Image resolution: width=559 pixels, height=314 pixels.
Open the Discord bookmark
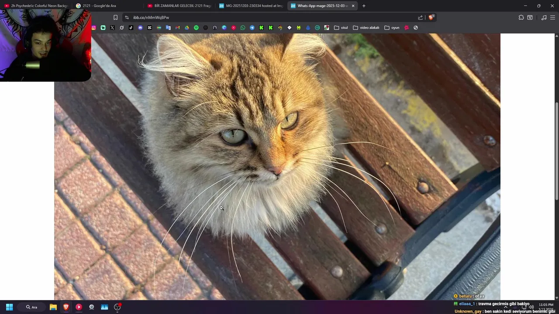click(x=140, y=27)
